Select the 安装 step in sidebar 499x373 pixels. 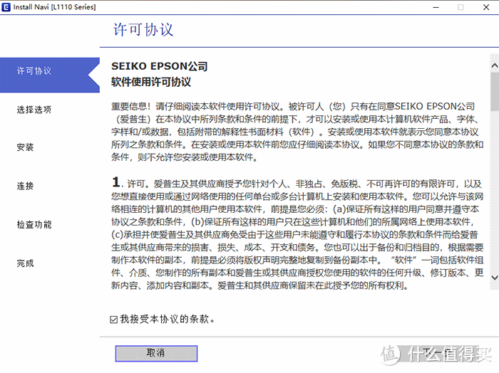pos(25,147)
